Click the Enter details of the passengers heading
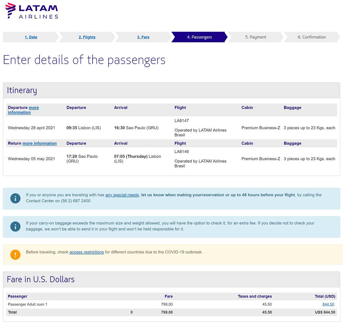 84,60
